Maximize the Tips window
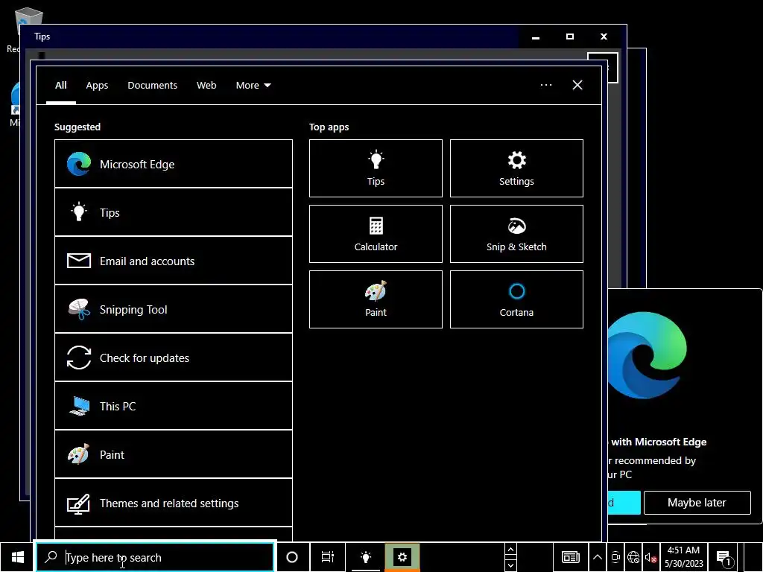The image size is (763, 572). (570, 36)
